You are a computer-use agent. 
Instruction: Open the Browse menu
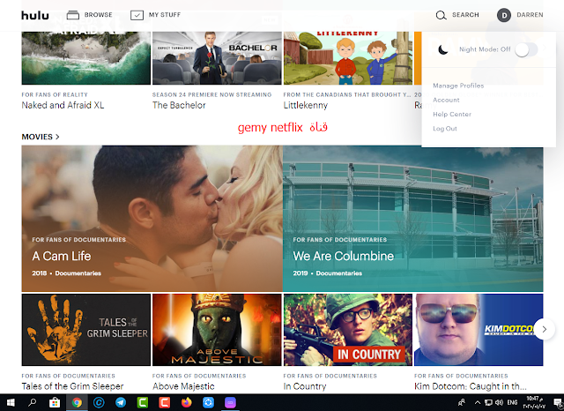click(x=90, y=15)
